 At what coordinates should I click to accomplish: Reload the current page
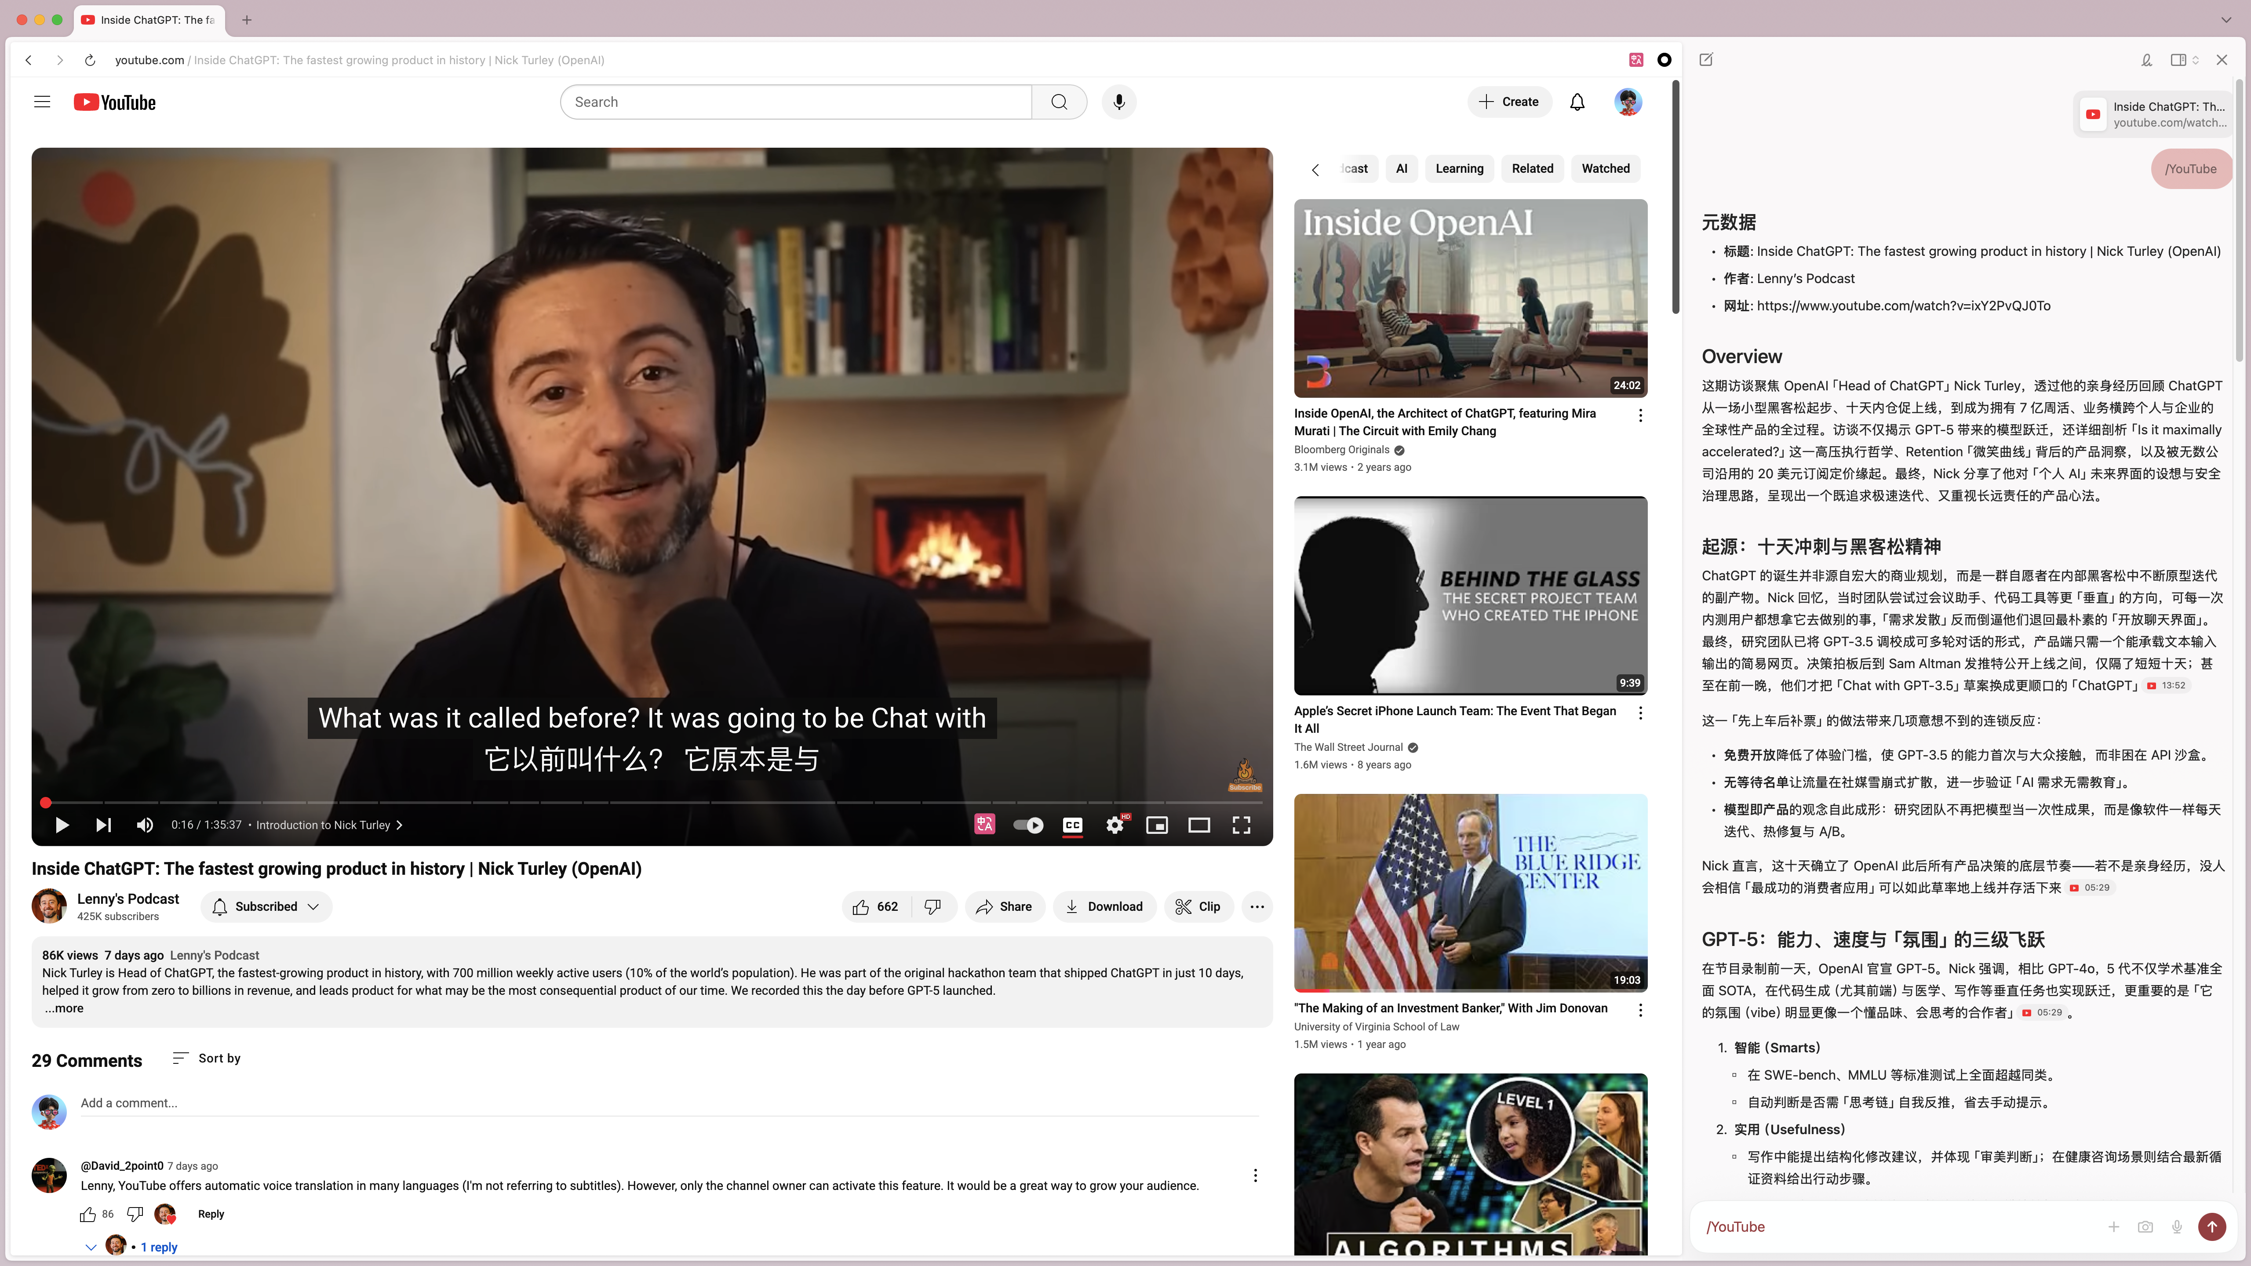coord(90,60)
